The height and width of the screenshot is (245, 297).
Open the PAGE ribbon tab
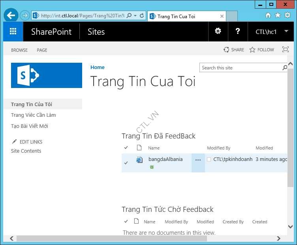click(x=42, y=50)
